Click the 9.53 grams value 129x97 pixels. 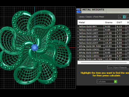tap(107, 26)
